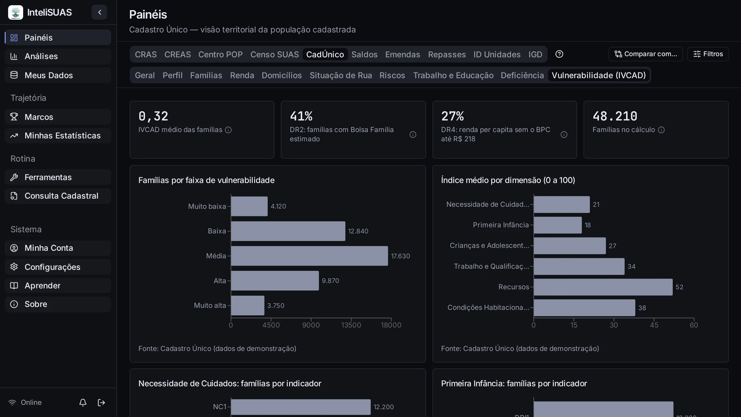Collapse the sidebar with the chevron button
Screen dimensions: 741x417
point(99,12)
